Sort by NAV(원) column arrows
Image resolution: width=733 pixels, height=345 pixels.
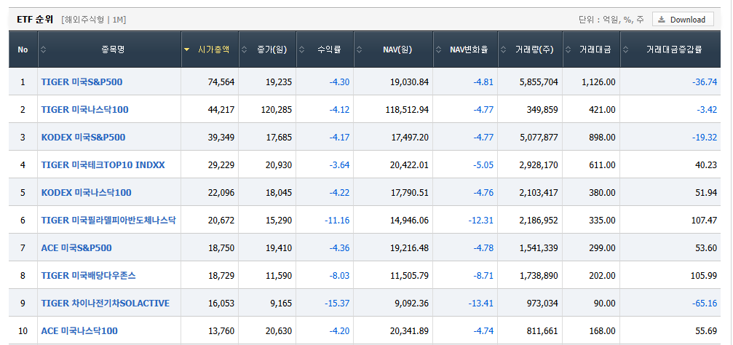[359, 49]
